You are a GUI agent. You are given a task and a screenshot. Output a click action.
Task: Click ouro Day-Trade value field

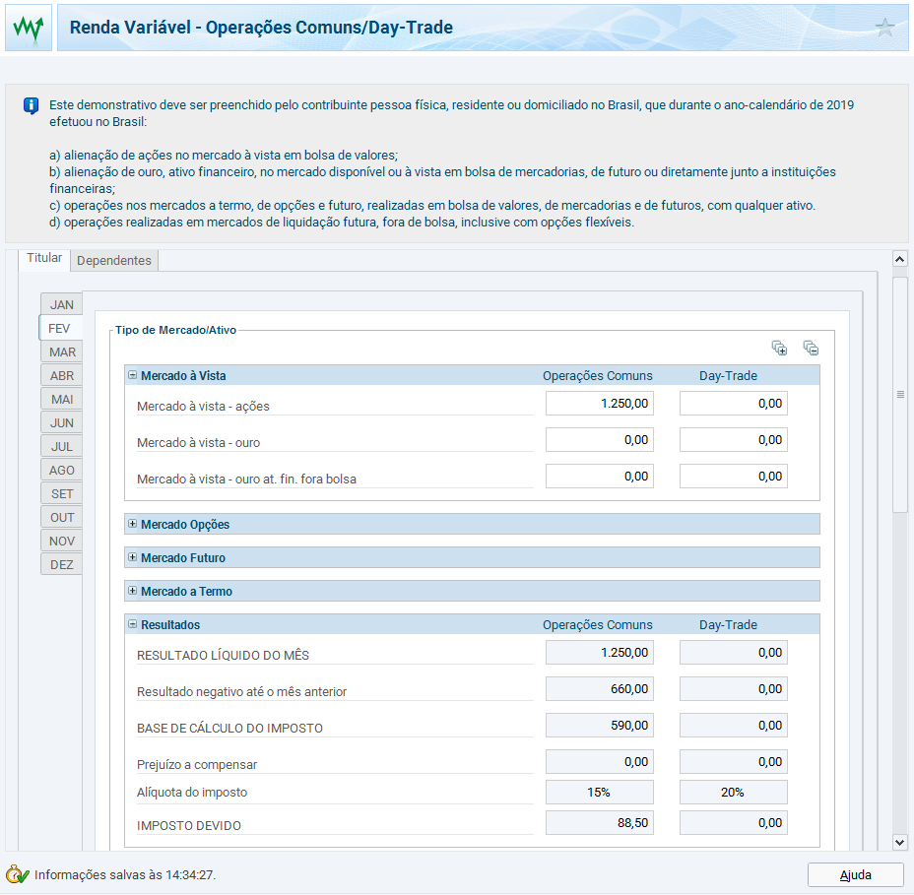tap(733, 440)
